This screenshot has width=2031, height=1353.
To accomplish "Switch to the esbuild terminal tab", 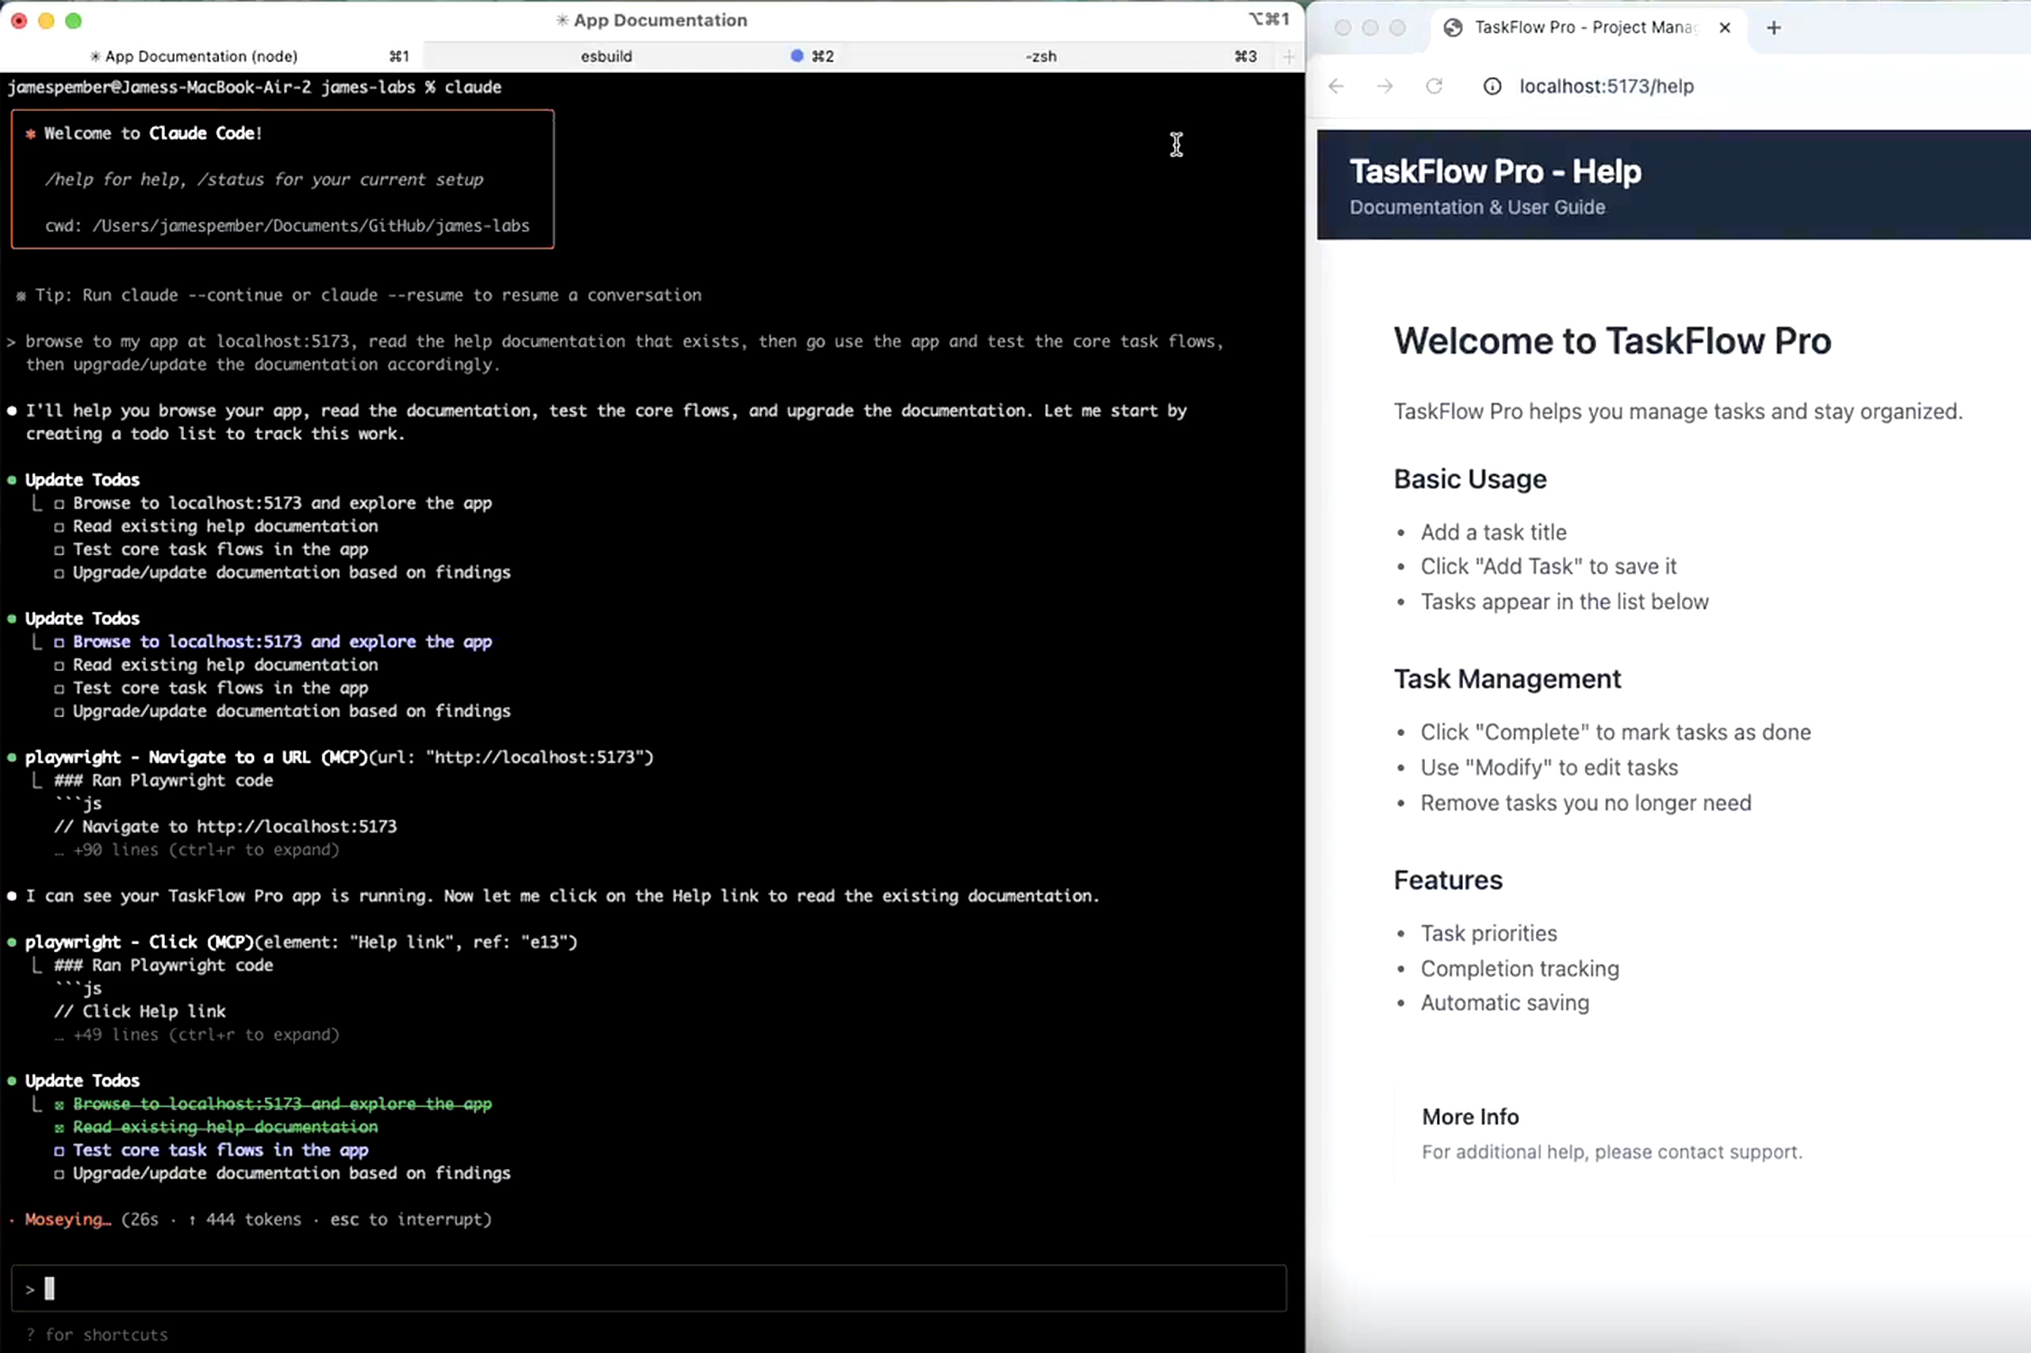I will click(x=606, y=57).
